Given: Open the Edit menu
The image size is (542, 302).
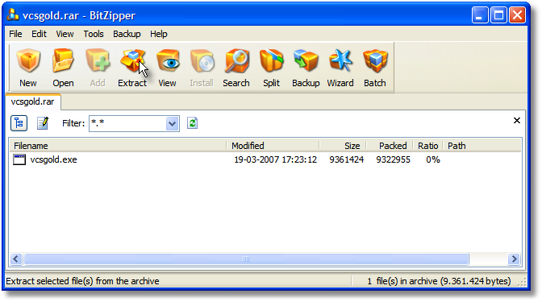Looking at the screenshot, I should 39,34.
